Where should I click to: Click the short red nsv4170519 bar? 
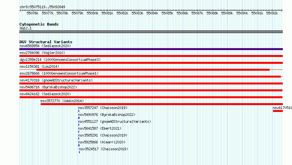click(x=278, y=111)
